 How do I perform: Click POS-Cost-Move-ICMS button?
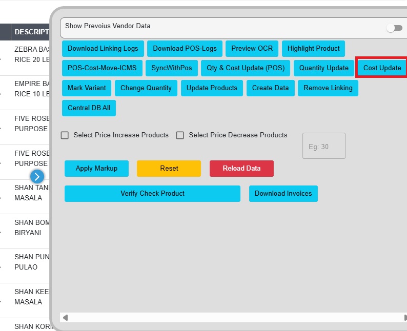coord(102,68)
